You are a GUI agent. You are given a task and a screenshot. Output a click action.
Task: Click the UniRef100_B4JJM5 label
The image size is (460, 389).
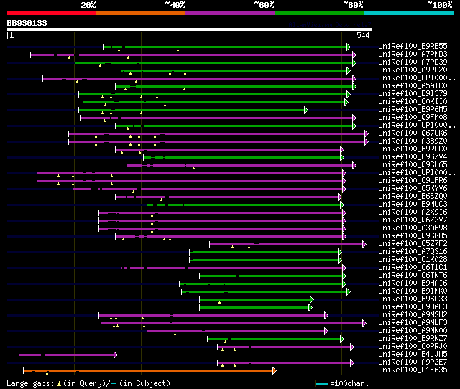(413, 355)
